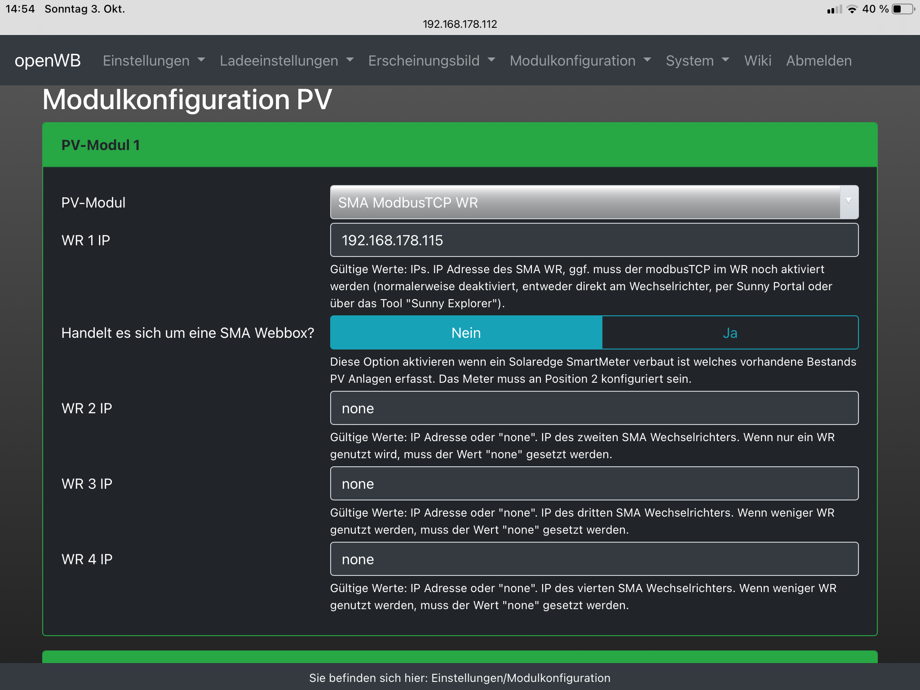Select Nein for SMA Webbox
920x690 pixels.
click(466, 333)
